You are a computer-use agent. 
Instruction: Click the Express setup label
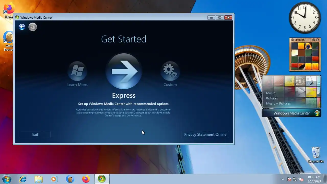coord(124,95)
